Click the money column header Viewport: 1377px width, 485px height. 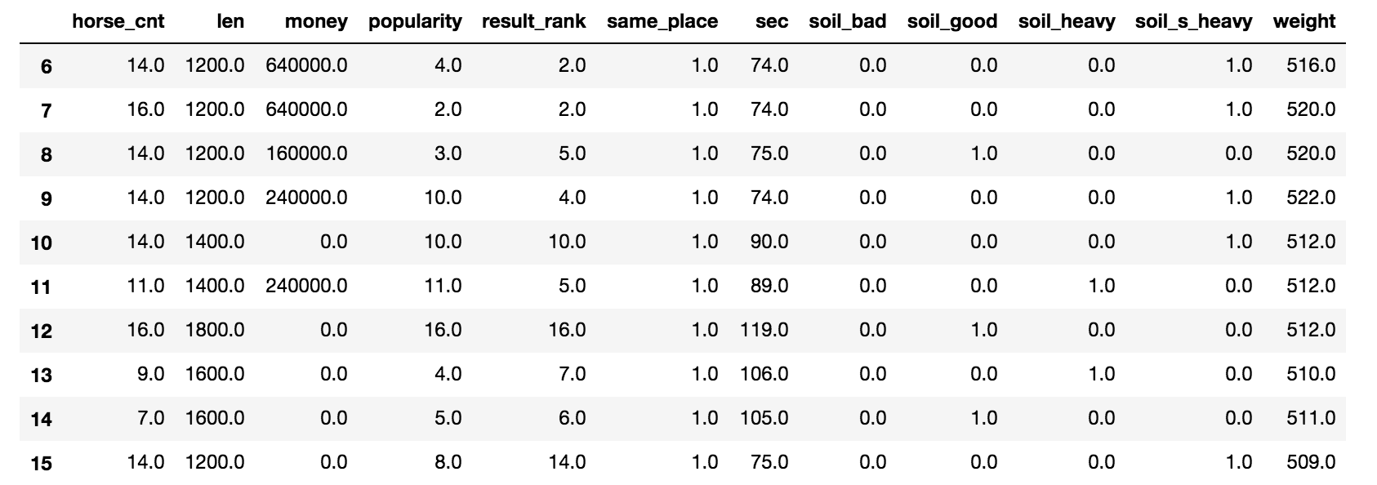tap(315, 21)
